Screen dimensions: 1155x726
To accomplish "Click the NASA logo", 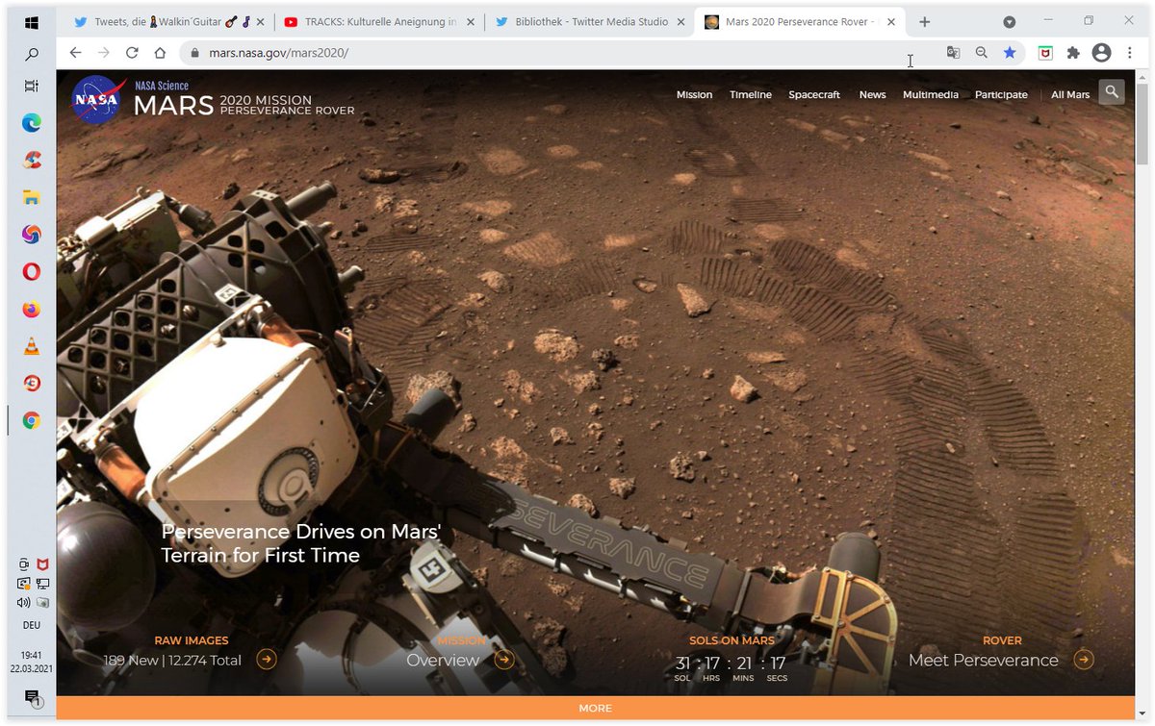I will coord(97,100).
